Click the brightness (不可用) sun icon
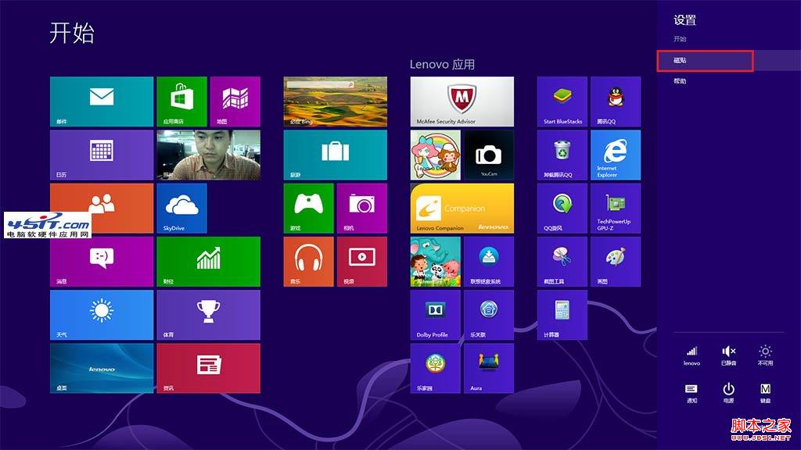The width and height of the screenshot is (801, 450). coord(765,355)
